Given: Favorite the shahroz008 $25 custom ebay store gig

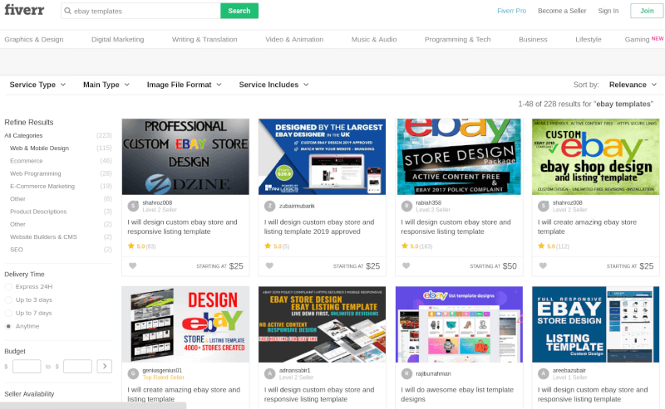Looking at the screenshot, I should point(133,266).
